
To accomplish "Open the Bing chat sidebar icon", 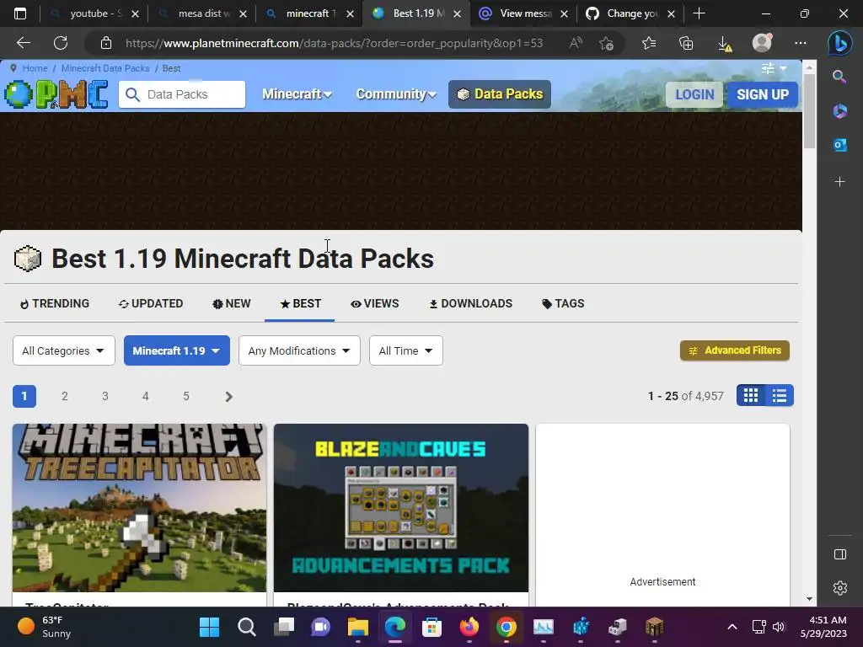I will 840,43.
